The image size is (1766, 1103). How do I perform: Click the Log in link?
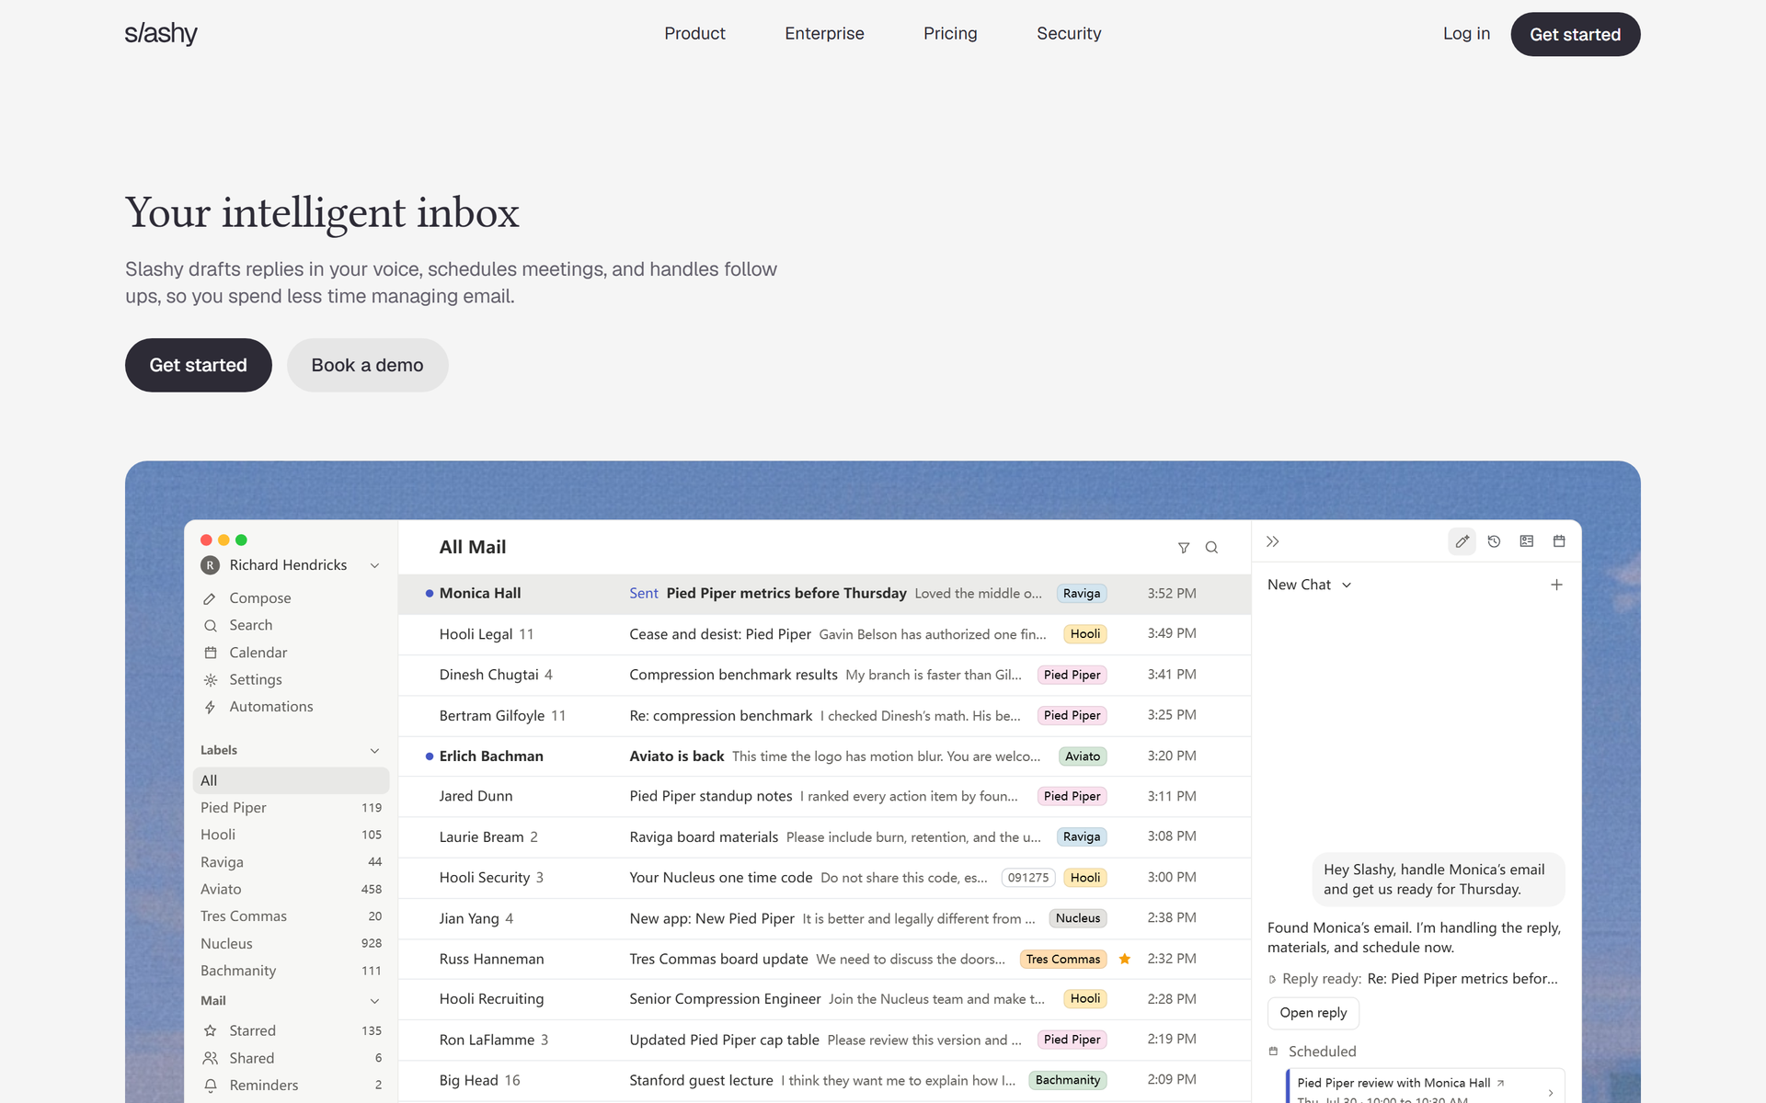pos(1466,34)
